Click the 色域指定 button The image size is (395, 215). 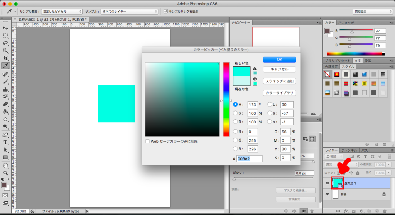point(295,199)
